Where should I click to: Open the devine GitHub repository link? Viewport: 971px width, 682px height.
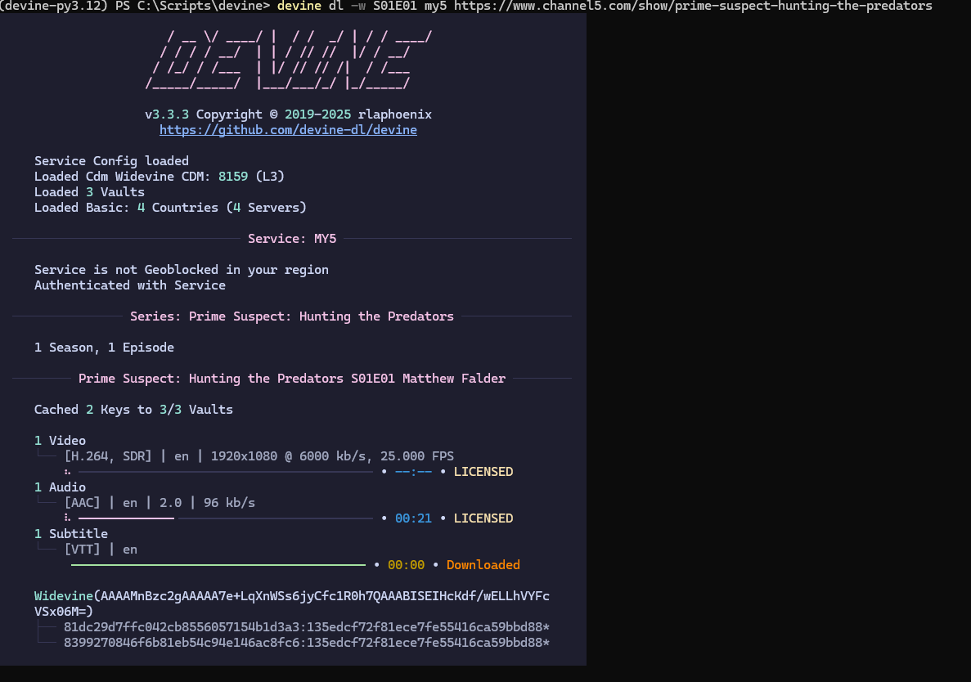288,130
